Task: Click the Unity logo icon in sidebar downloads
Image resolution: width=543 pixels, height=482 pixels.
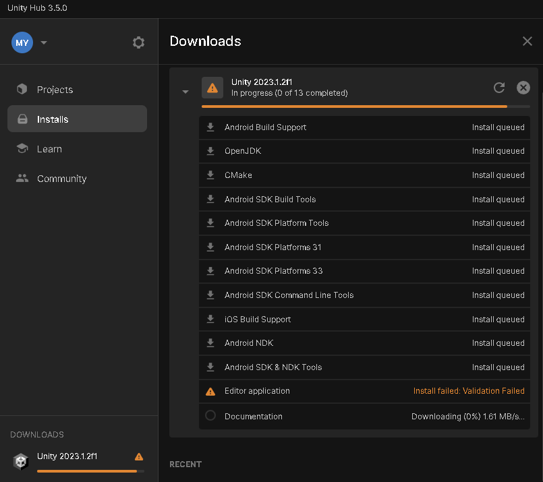Action: (21, 461)
